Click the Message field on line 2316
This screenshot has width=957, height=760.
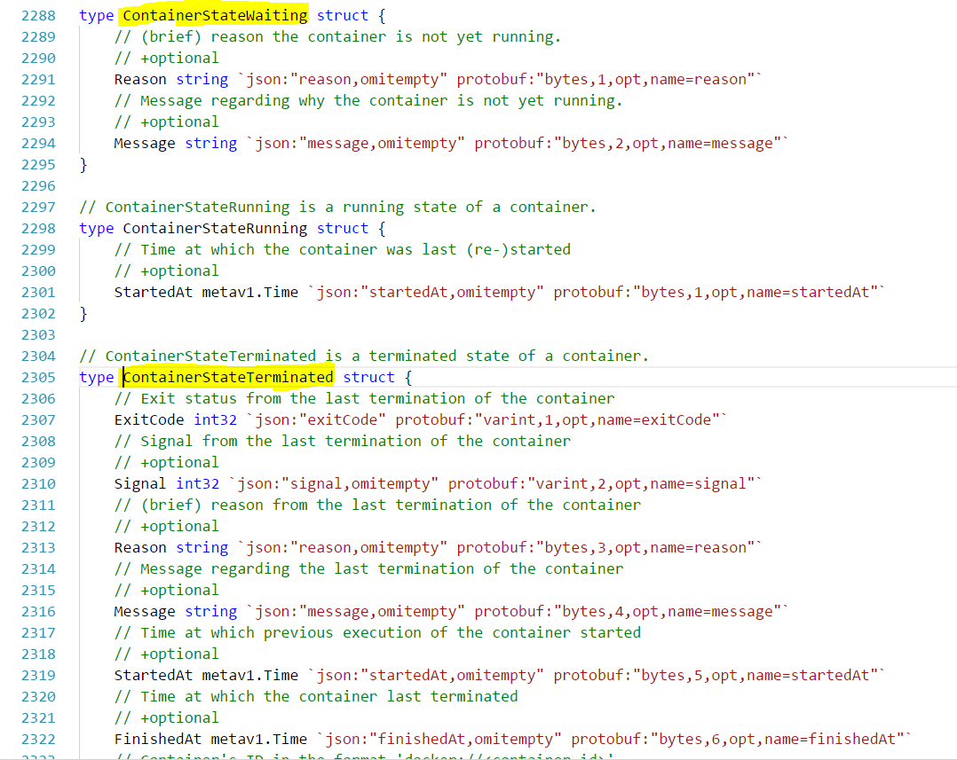point(145,611)
